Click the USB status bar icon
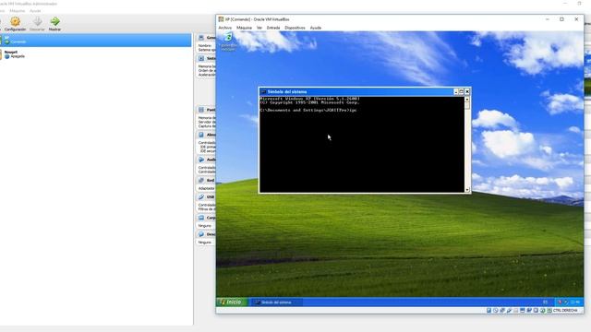Image resolution: width=591 pixels, height=332 pixels. coord(509,311)
